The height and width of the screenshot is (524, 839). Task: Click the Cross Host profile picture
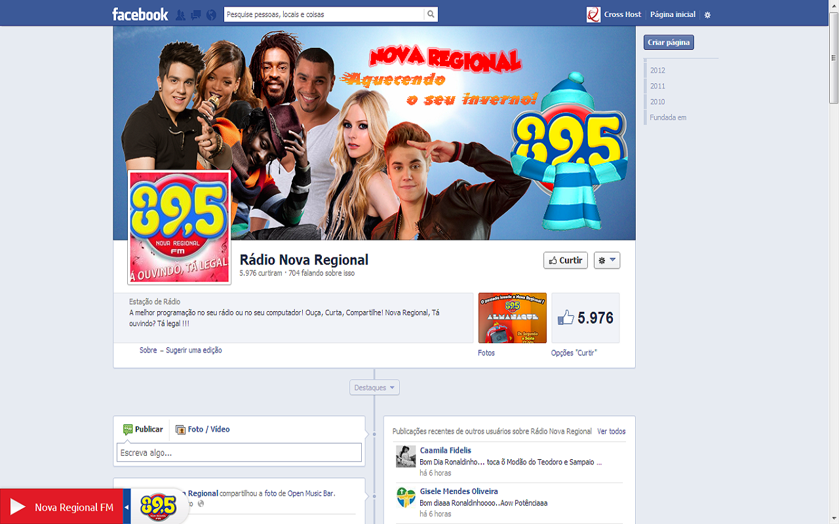click(x=593, y=14)
